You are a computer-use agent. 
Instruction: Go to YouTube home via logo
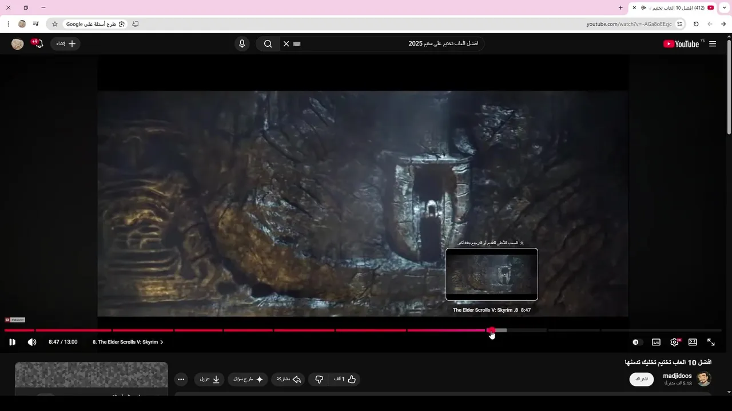pos(681,44)
